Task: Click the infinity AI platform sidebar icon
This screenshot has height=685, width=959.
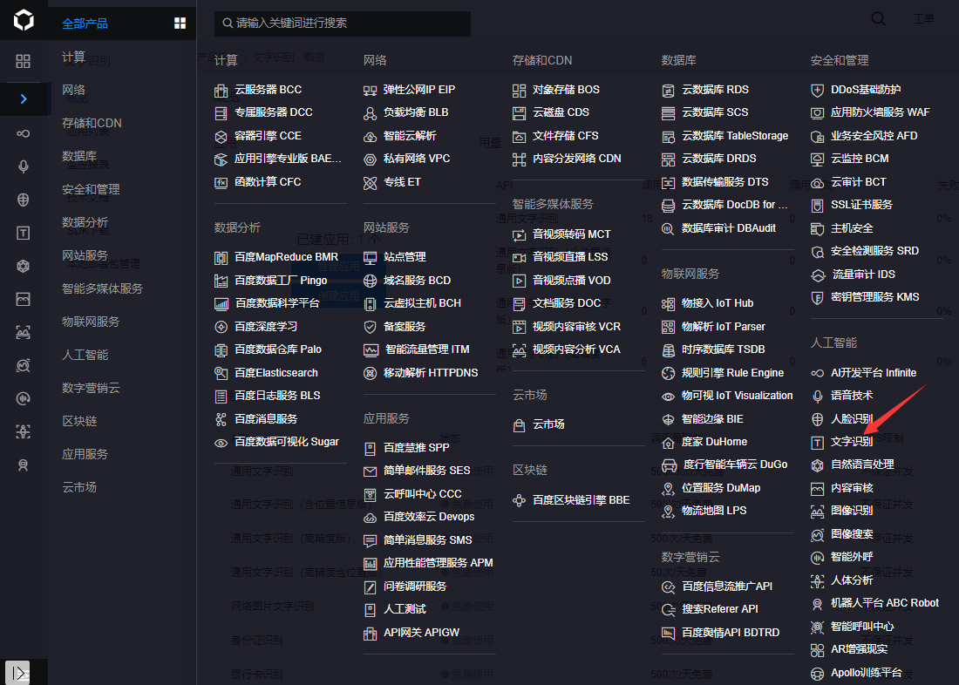Action: (x=24, y=133)
